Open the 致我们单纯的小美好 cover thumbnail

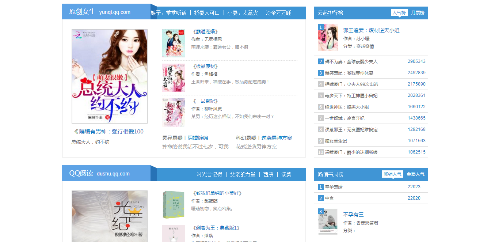coord(174,205)
